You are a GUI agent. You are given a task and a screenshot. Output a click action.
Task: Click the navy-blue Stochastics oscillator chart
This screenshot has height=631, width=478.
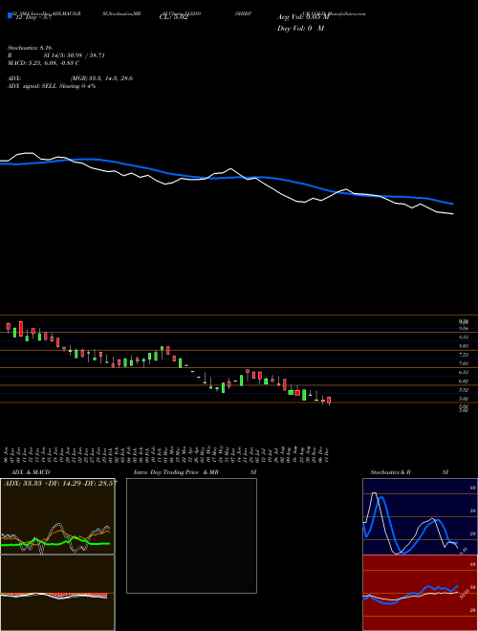[420, 516]
